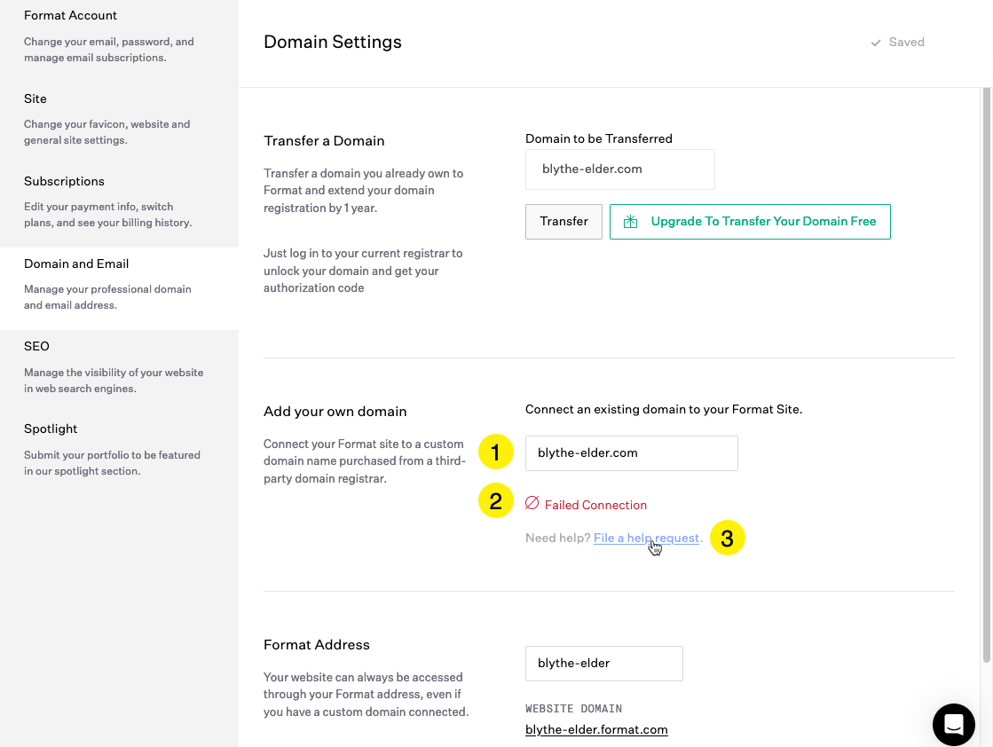The image size is (993, 747).
Task: Click the Saved checkmark indicator
Action: (x=876, y=43)
